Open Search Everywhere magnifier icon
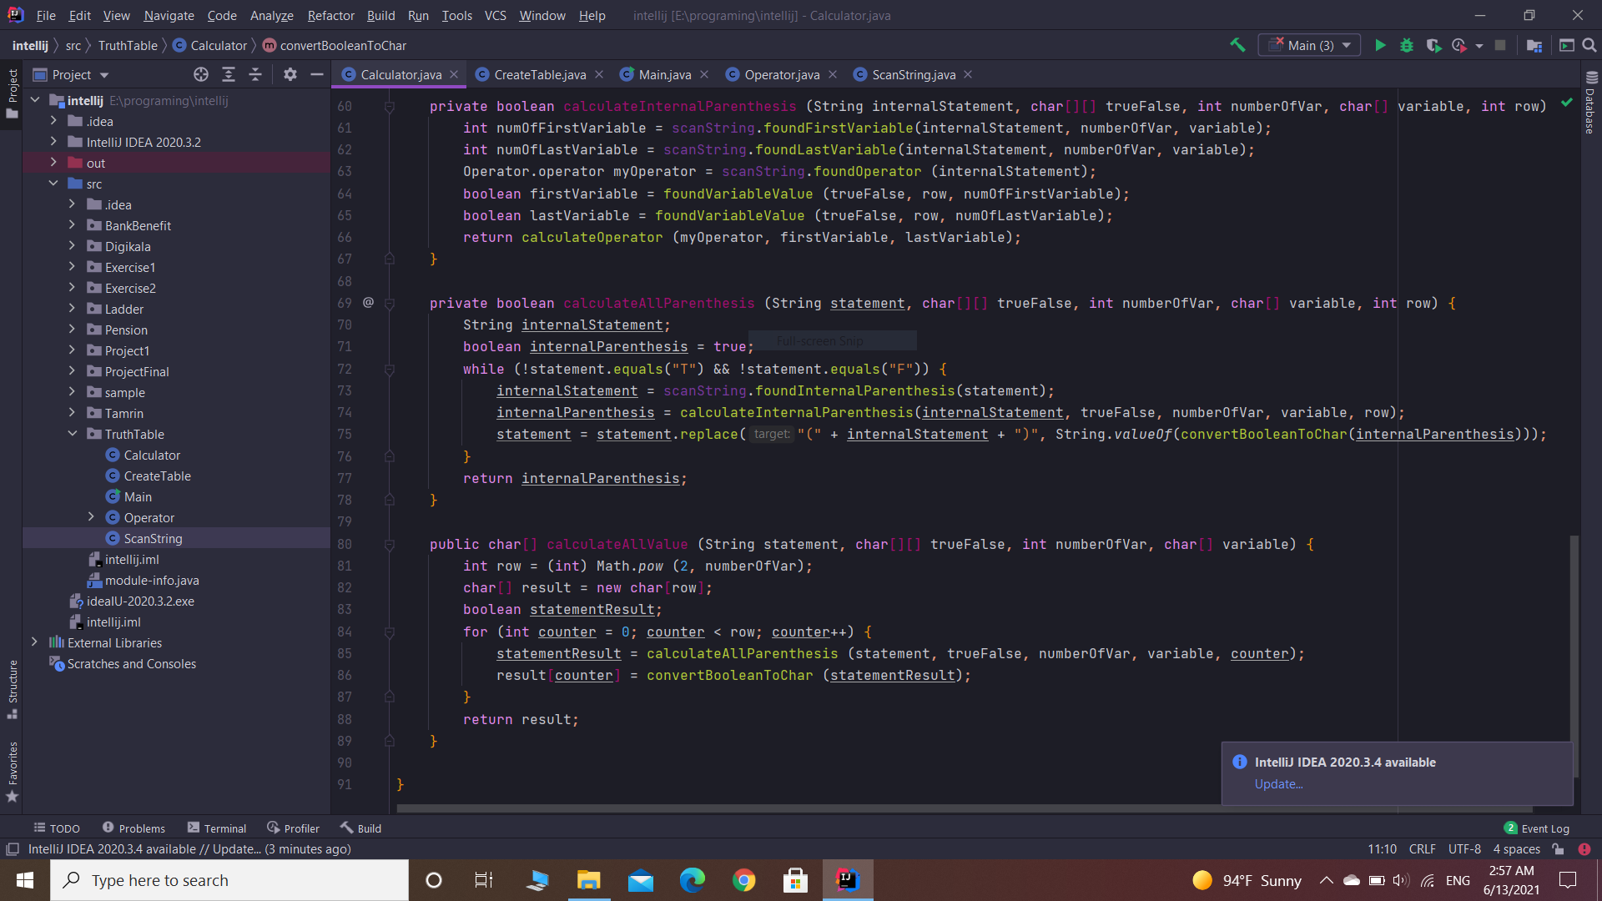 1589,45
